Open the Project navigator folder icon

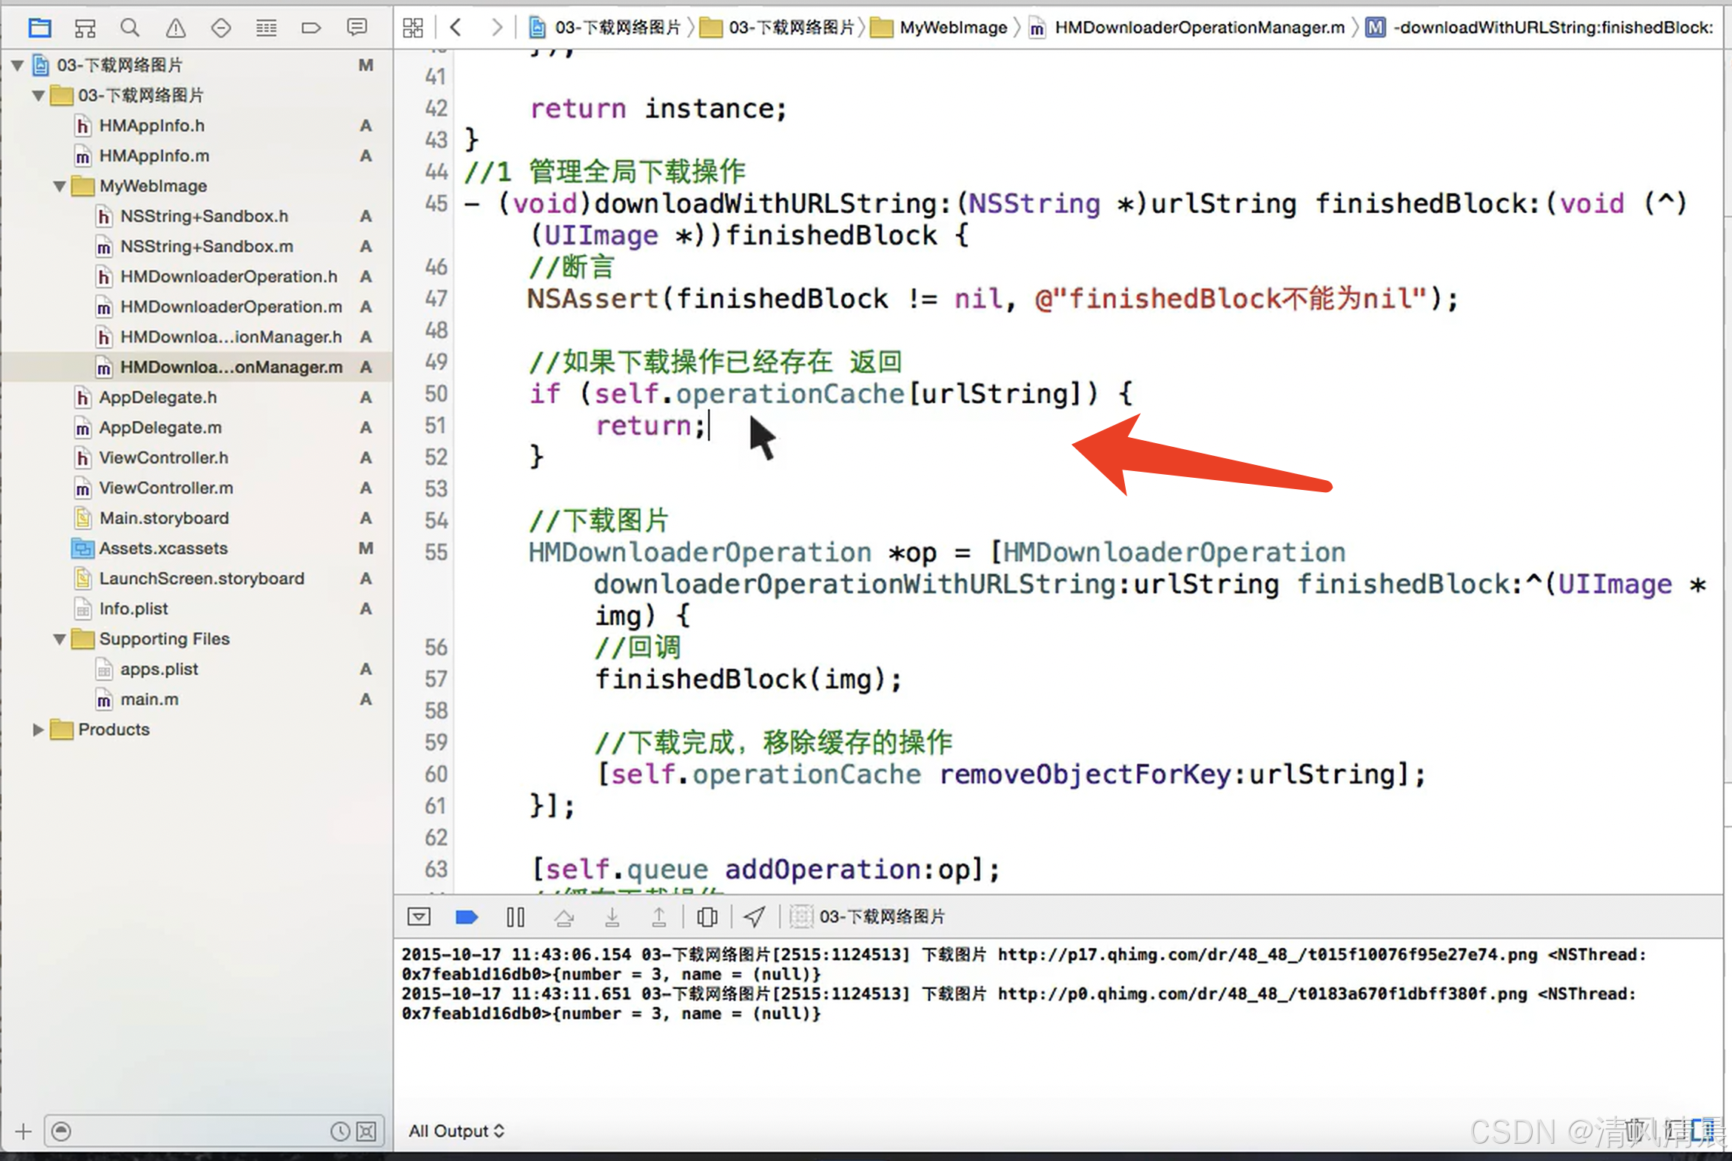point(39,29)
